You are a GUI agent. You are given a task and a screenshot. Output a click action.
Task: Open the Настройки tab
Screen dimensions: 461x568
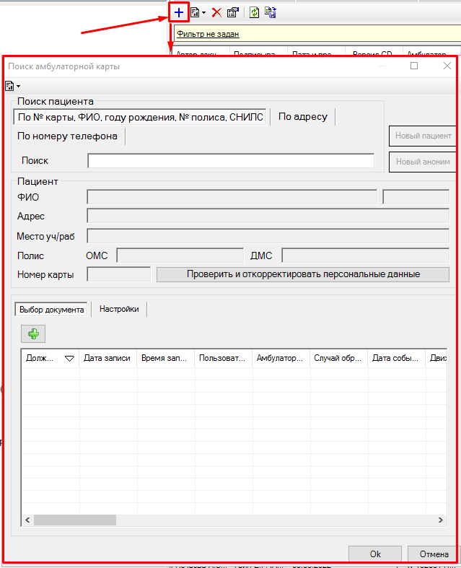[119, 309]
